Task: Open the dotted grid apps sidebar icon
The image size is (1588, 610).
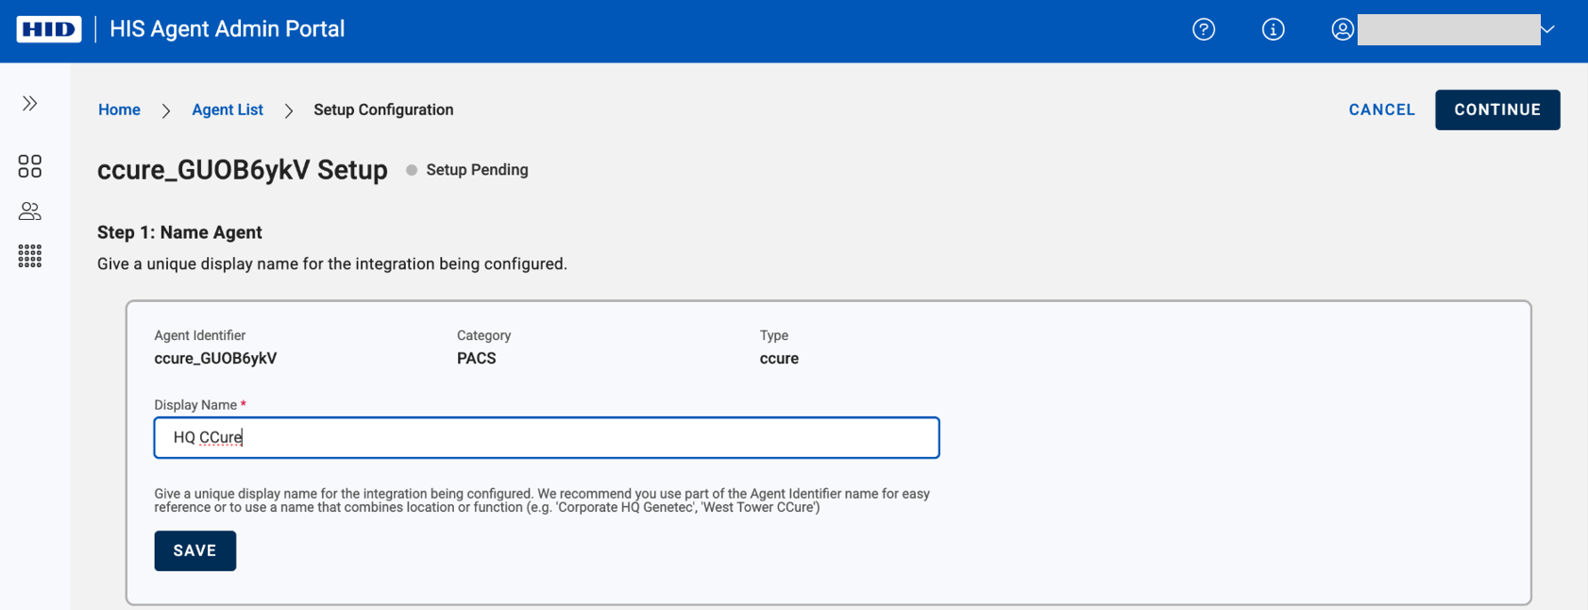Action: [x=30, y=256]
